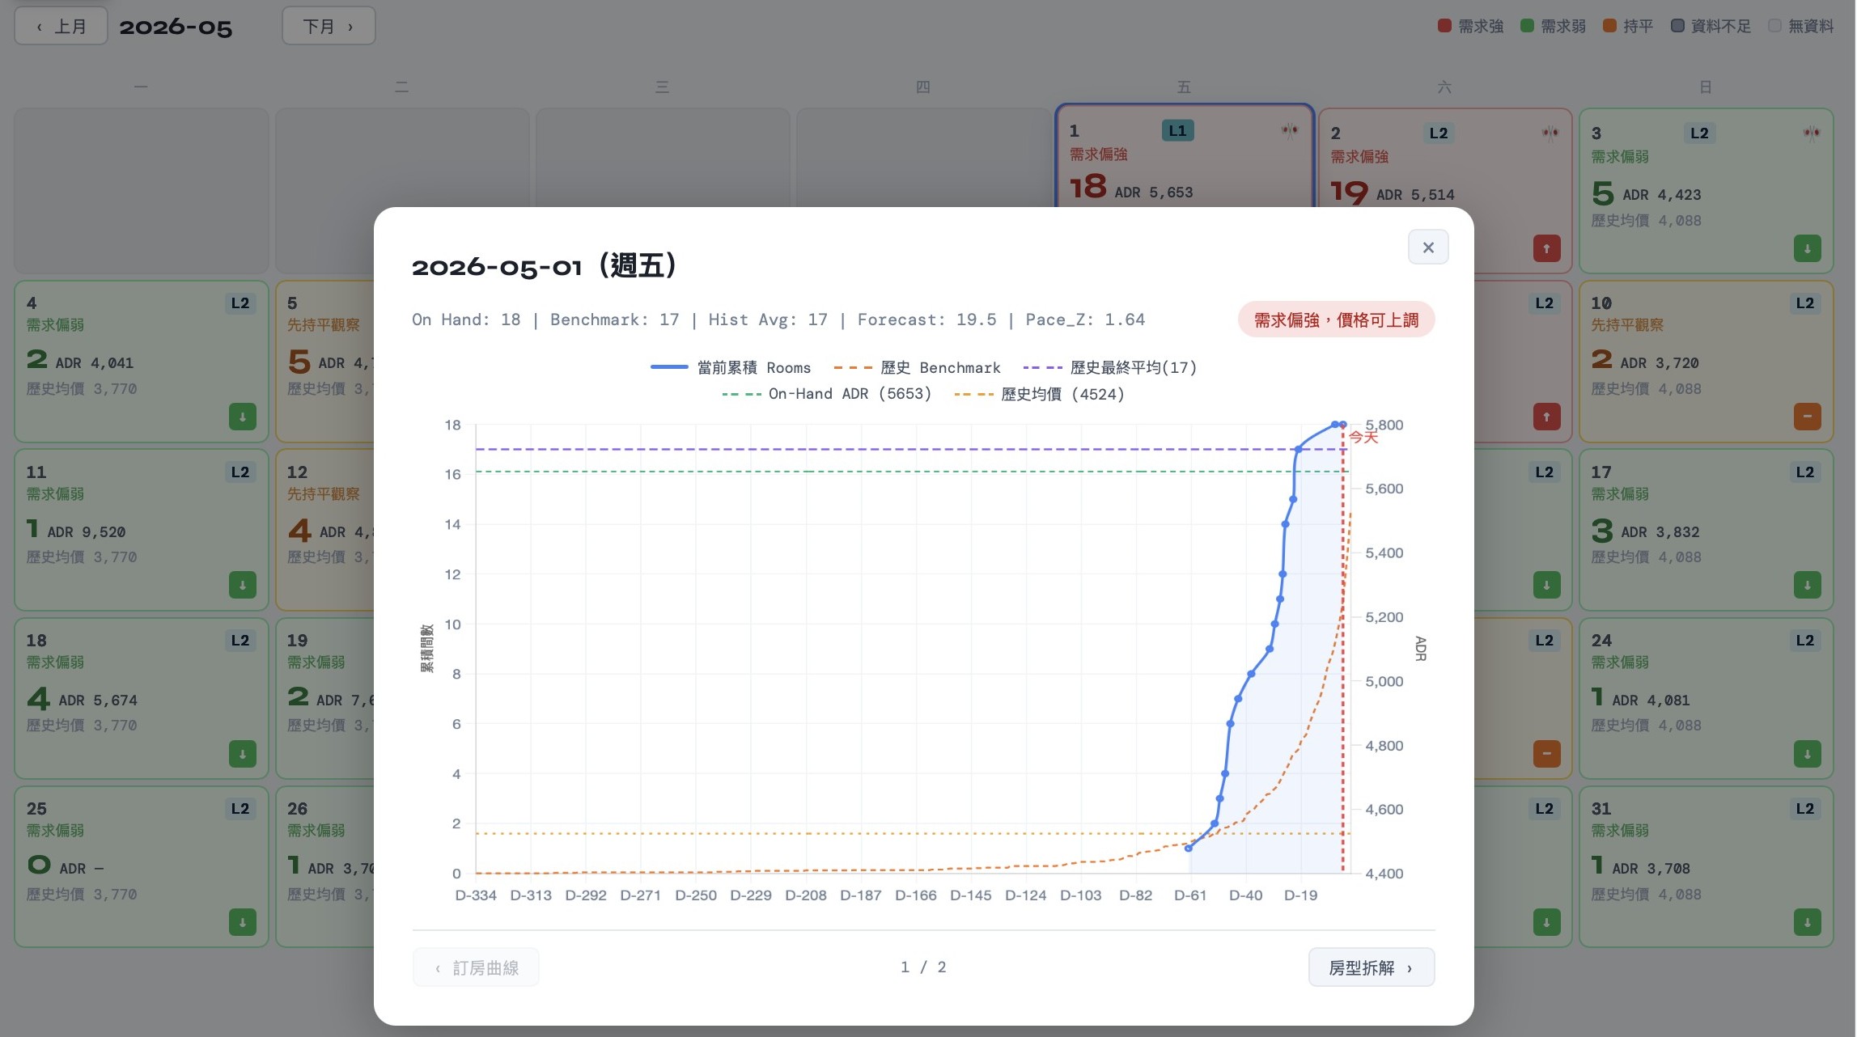Viewport: 1857px width, 1037px height.
Task: Click L2 badge on day 24 card
Action: (1804, 640)
